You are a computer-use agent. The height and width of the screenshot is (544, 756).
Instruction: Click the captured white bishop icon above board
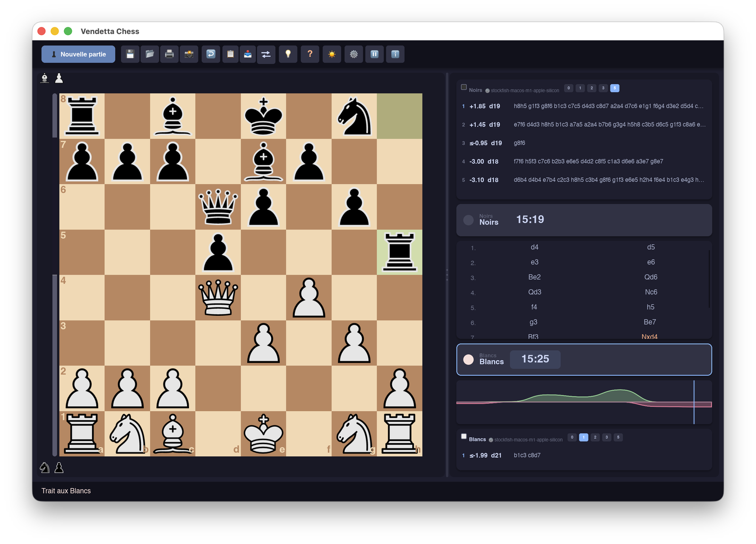[45, 78]
